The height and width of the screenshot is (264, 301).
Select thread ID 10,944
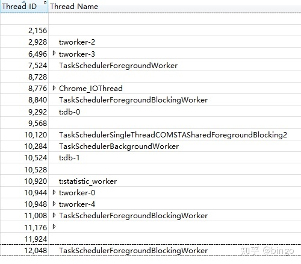[36, 193]
